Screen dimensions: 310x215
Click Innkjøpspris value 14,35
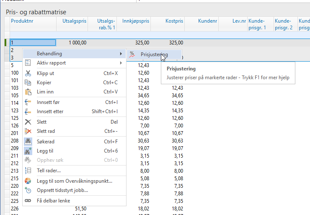tap(144, 110)
